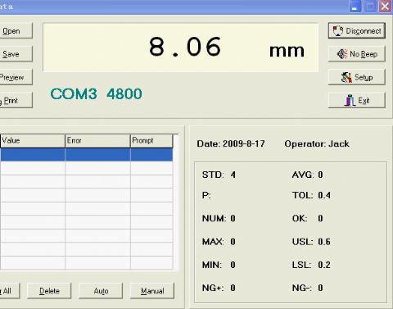Click the Exit door icon
This screenshot has height=309, width=393.
[x=350, y=100]
